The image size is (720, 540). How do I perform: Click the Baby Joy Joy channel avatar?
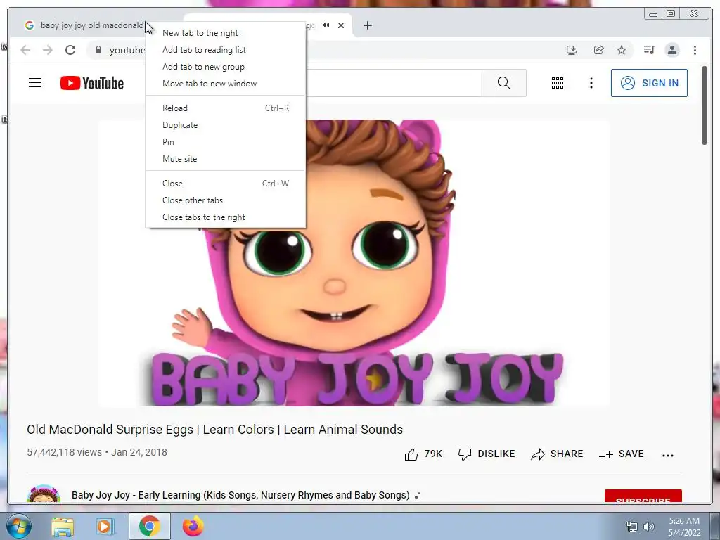[x=44, y=494]
